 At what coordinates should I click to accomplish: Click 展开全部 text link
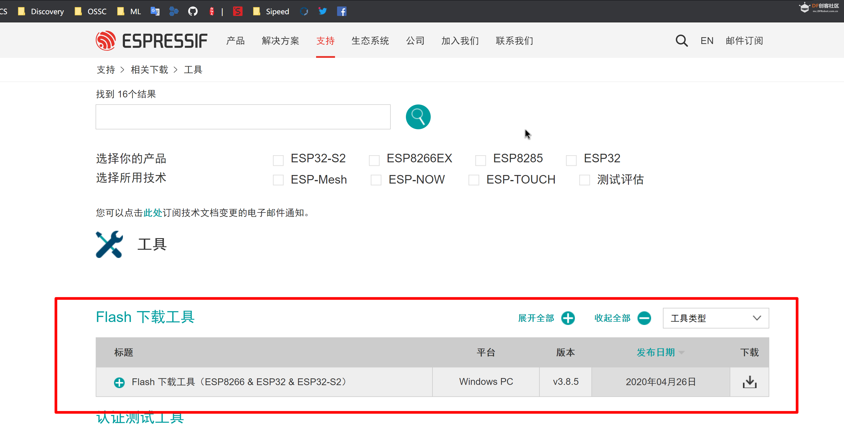pyautogui.click(x=536, y=318)
